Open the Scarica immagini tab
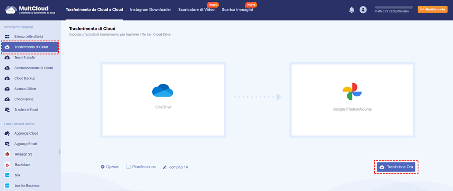453x191 pixels. [x=237, y=10]
